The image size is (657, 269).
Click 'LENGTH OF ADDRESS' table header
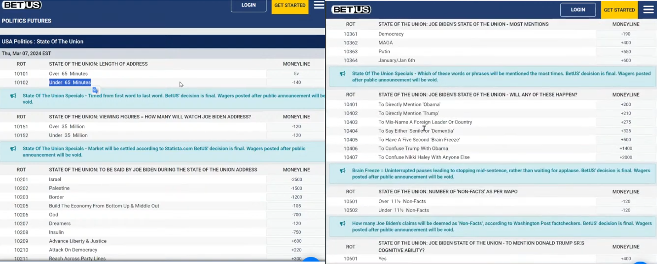pyautogui.click(x=98, y=64)
